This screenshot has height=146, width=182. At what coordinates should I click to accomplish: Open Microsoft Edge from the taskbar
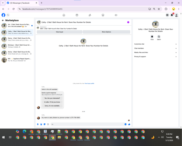tap(24, 131)
